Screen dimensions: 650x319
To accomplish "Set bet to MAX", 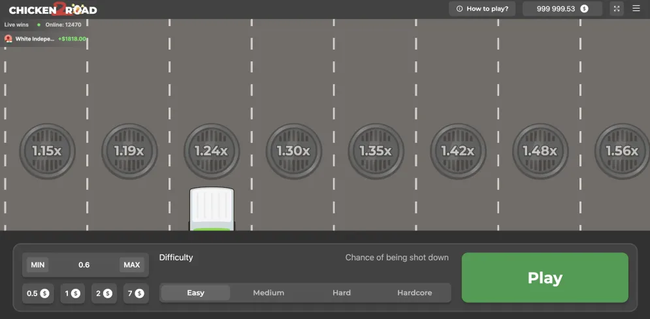I will tap(132, 265).
